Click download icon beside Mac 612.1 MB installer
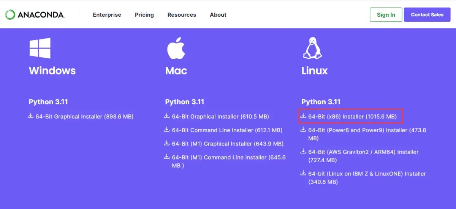The width and height of the screenshot is (456, 209). click(x=167, y=130)
